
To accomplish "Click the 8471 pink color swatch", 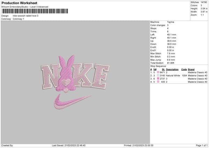I will (158, 72).
